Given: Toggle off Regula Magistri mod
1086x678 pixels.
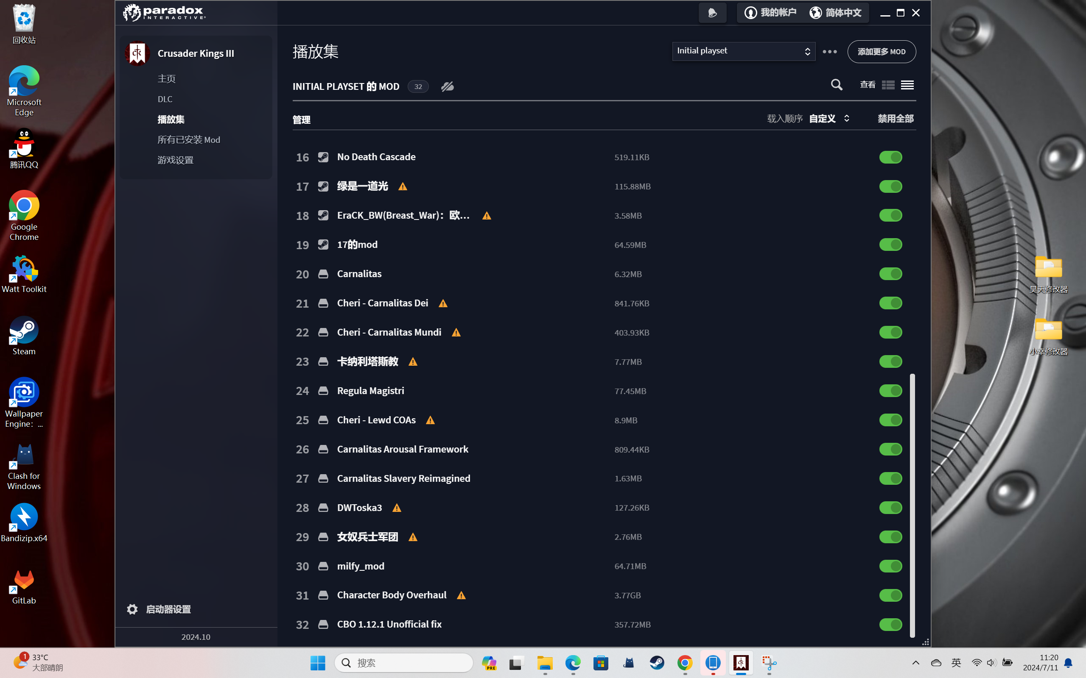Looking at the screenshot, I should click(x=890, y=391).
